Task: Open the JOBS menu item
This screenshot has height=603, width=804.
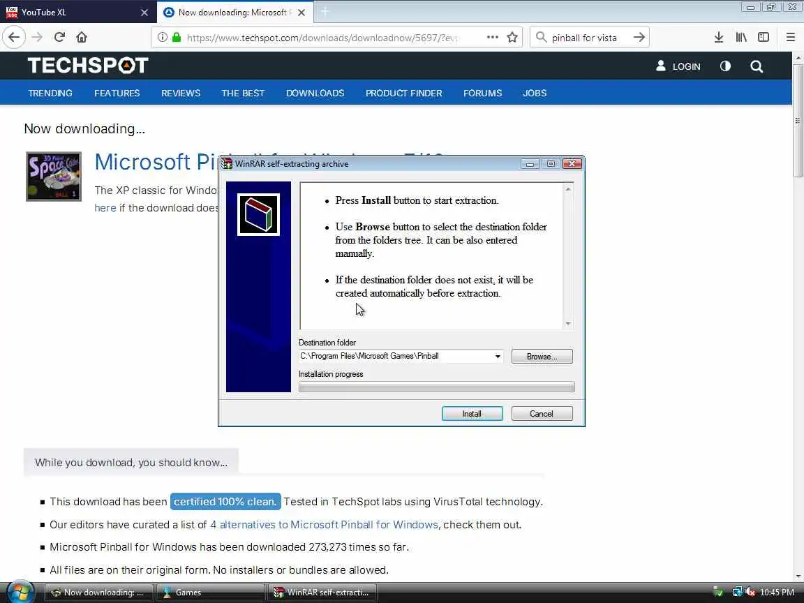Action: (535, 93)
